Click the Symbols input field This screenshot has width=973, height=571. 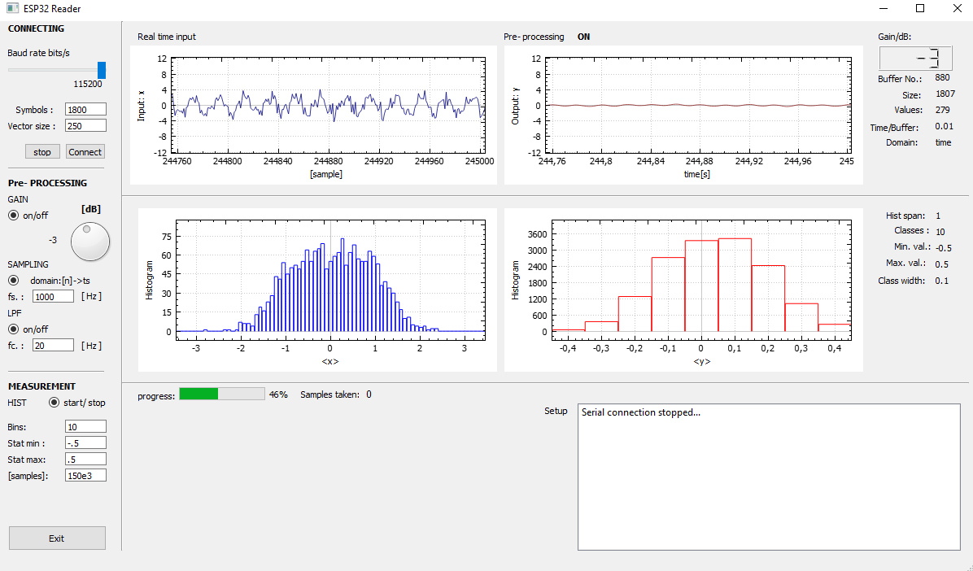pos(85,109)
